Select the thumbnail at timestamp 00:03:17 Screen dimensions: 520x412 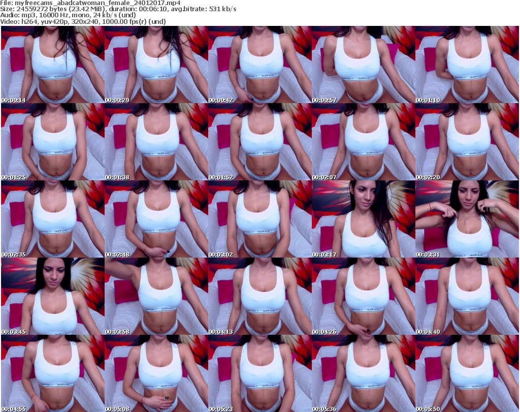(364, 219)
